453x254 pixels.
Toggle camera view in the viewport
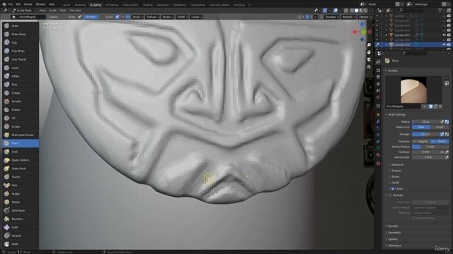(369, 59)
